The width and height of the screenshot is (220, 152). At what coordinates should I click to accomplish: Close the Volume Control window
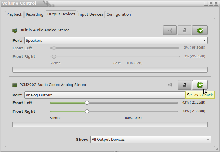pos(216,4)
